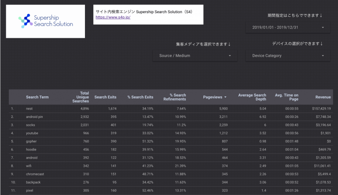
Task: Select the 'socks' search term
Action: tap(30, 125)
